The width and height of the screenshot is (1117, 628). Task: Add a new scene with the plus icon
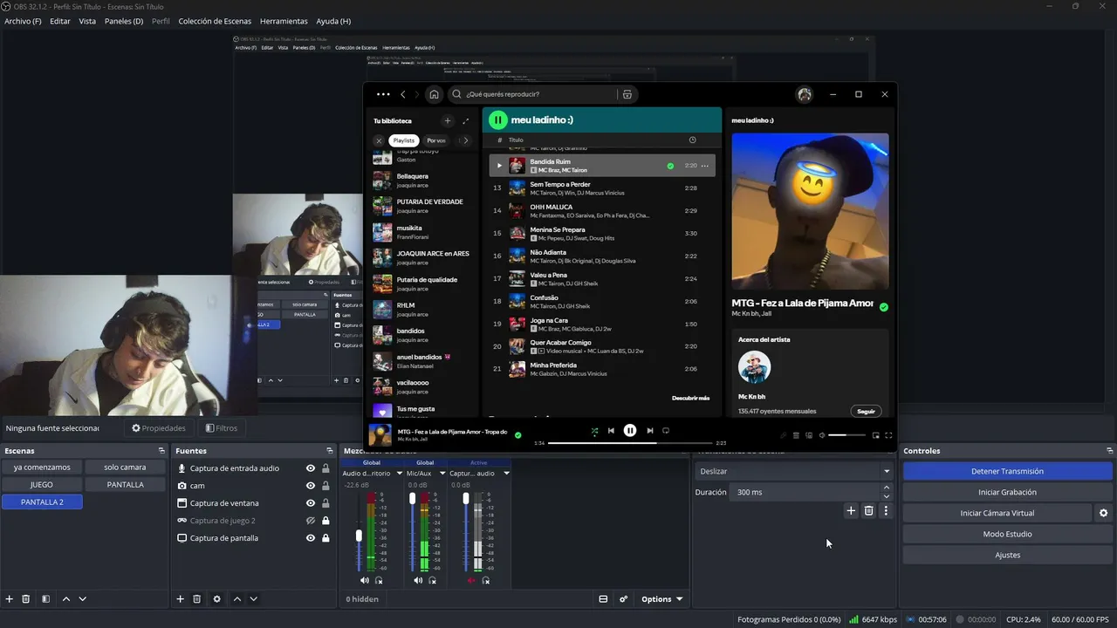(10, 599)
